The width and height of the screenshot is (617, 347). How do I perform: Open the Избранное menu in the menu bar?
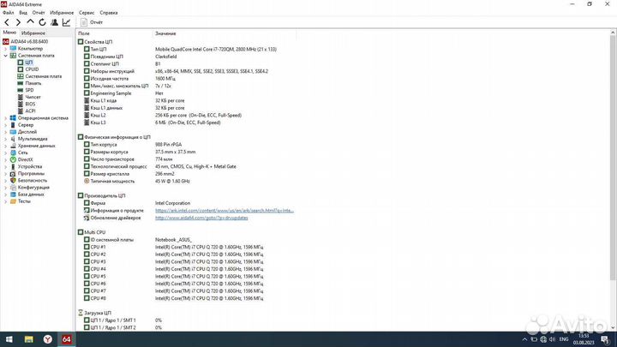coord(62,13)
